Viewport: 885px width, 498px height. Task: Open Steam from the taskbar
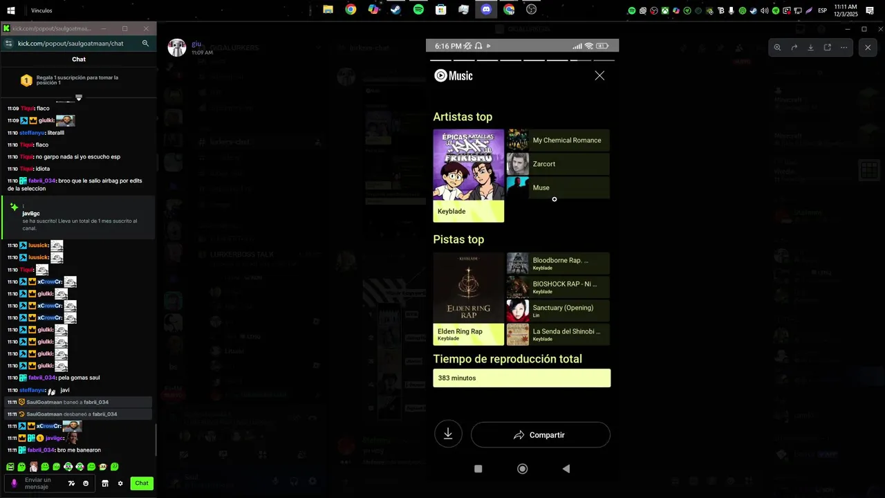coord(395,10)
